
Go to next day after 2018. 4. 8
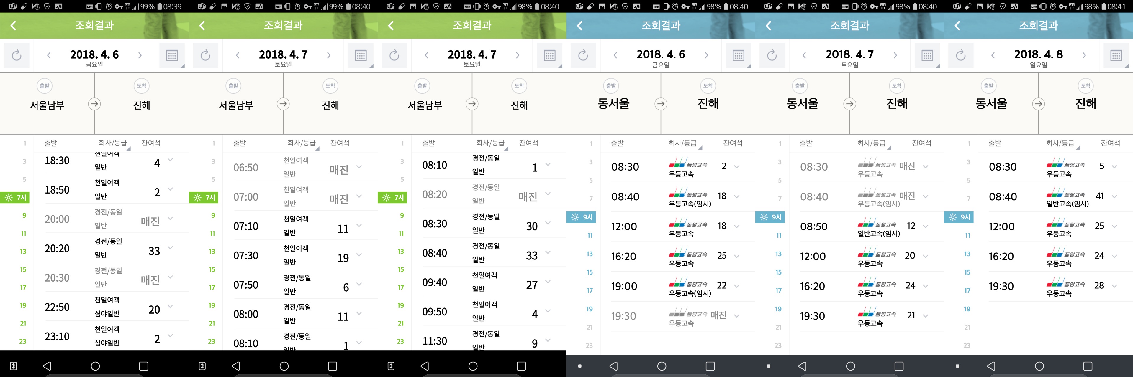[1084, 55]
